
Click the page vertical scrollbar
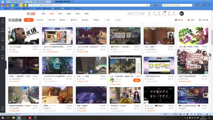pos(212,37)
